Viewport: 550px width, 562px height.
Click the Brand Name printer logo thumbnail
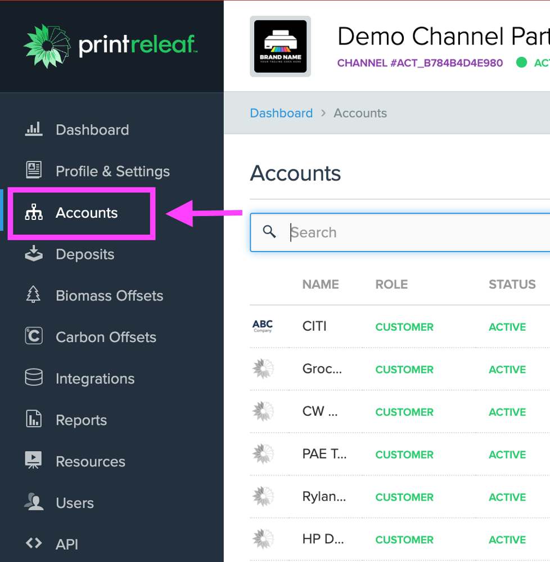(x=280, y=46)
